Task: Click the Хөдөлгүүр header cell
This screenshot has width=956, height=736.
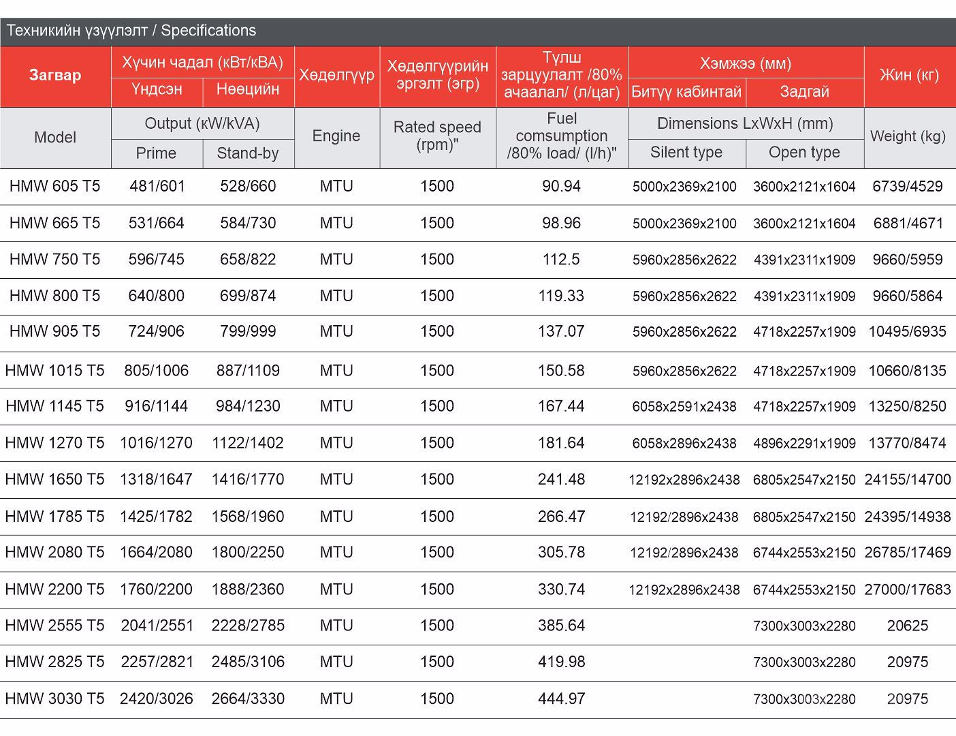Action: pos(336,76)
